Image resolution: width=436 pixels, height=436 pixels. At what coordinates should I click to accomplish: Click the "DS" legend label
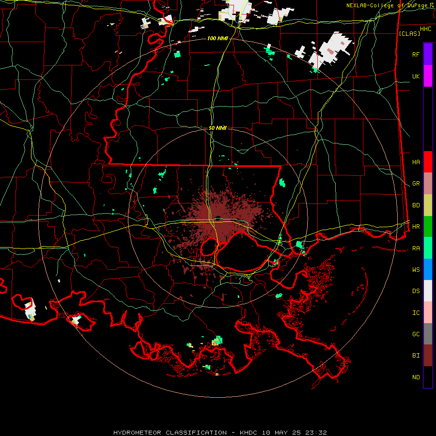[x=416, y=291]
